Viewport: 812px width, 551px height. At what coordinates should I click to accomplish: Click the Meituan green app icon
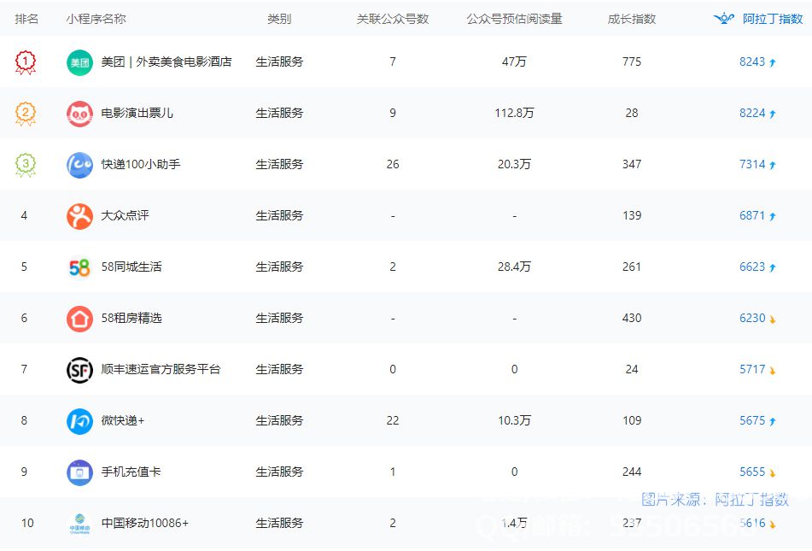click(79, 62)
